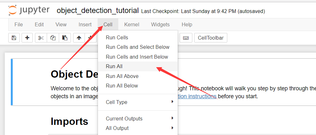
Task: Open the Kernel menu
Action: (x=132, y=24)
